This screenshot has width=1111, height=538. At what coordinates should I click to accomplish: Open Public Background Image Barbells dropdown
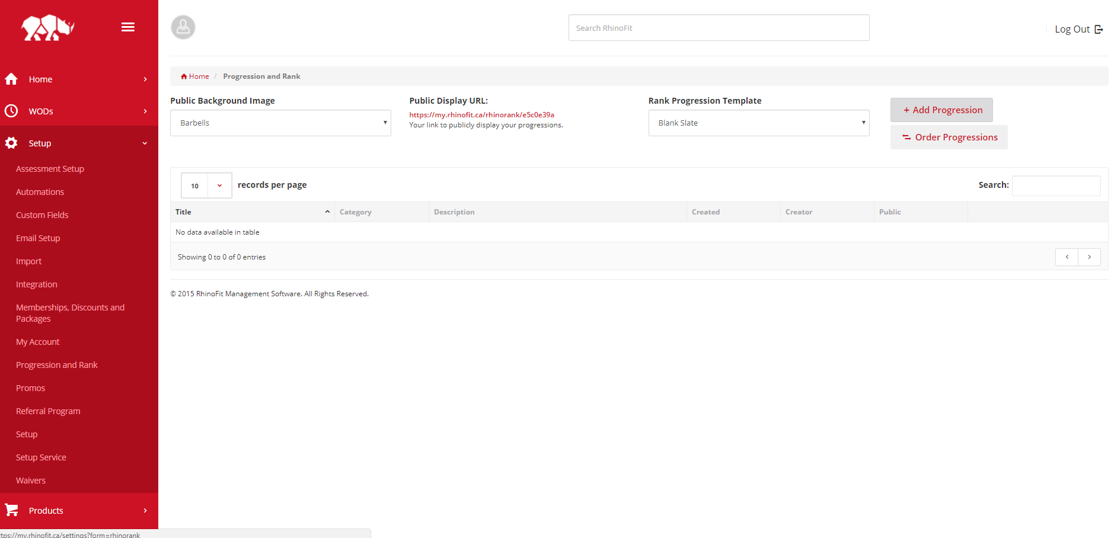(x=280, y=123)
